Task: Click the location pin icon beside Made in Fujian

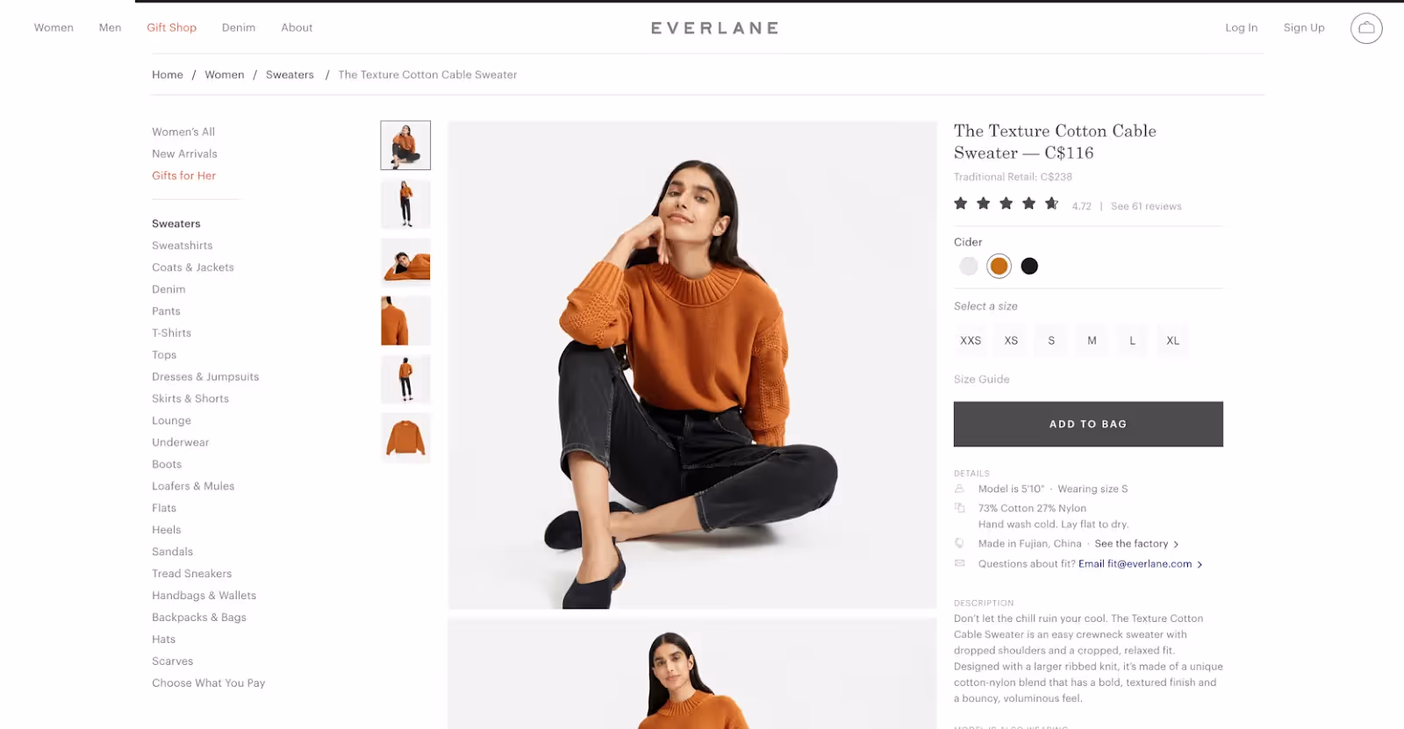Action: [x=959, y=543]
